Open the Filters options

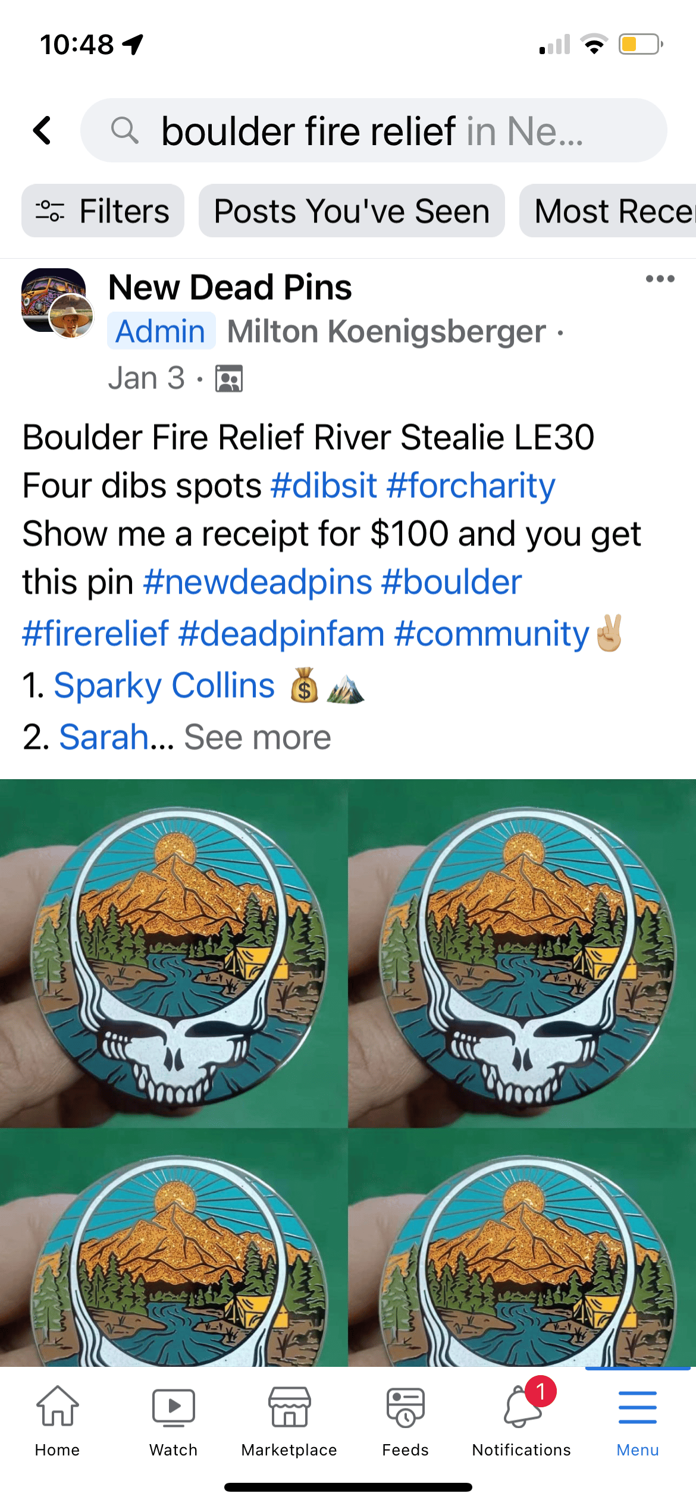(103, 211)
